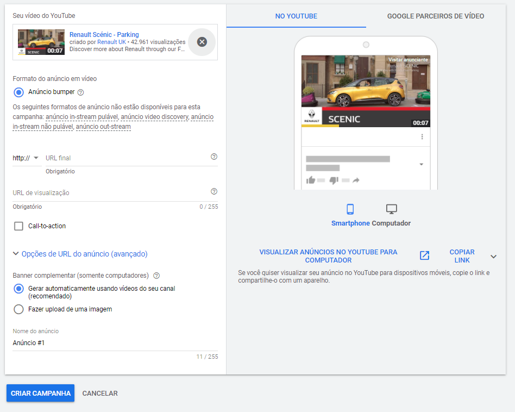Image resolution: width=515 pixels, height=412 pixels.
Task: Remove the selected Renault Scénic video
Action: pos(202,42)
